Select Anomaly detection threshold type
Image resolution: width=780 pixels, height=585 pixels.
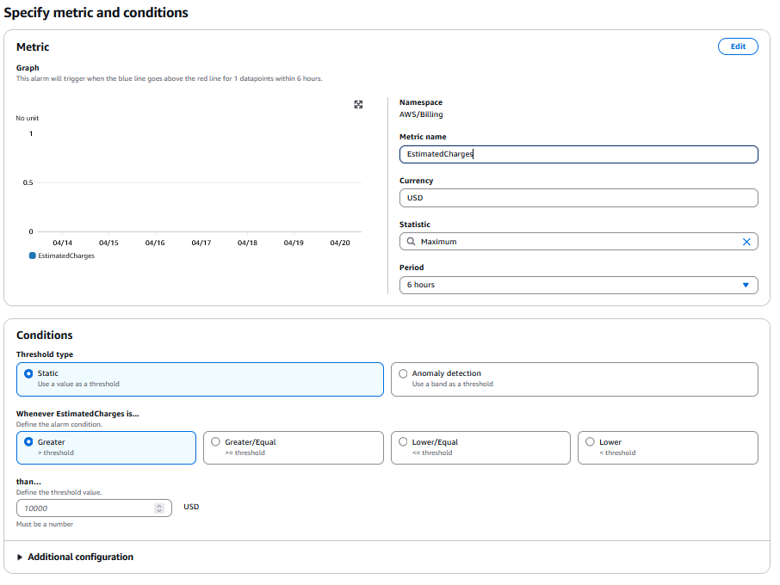[x=403, y=373]
